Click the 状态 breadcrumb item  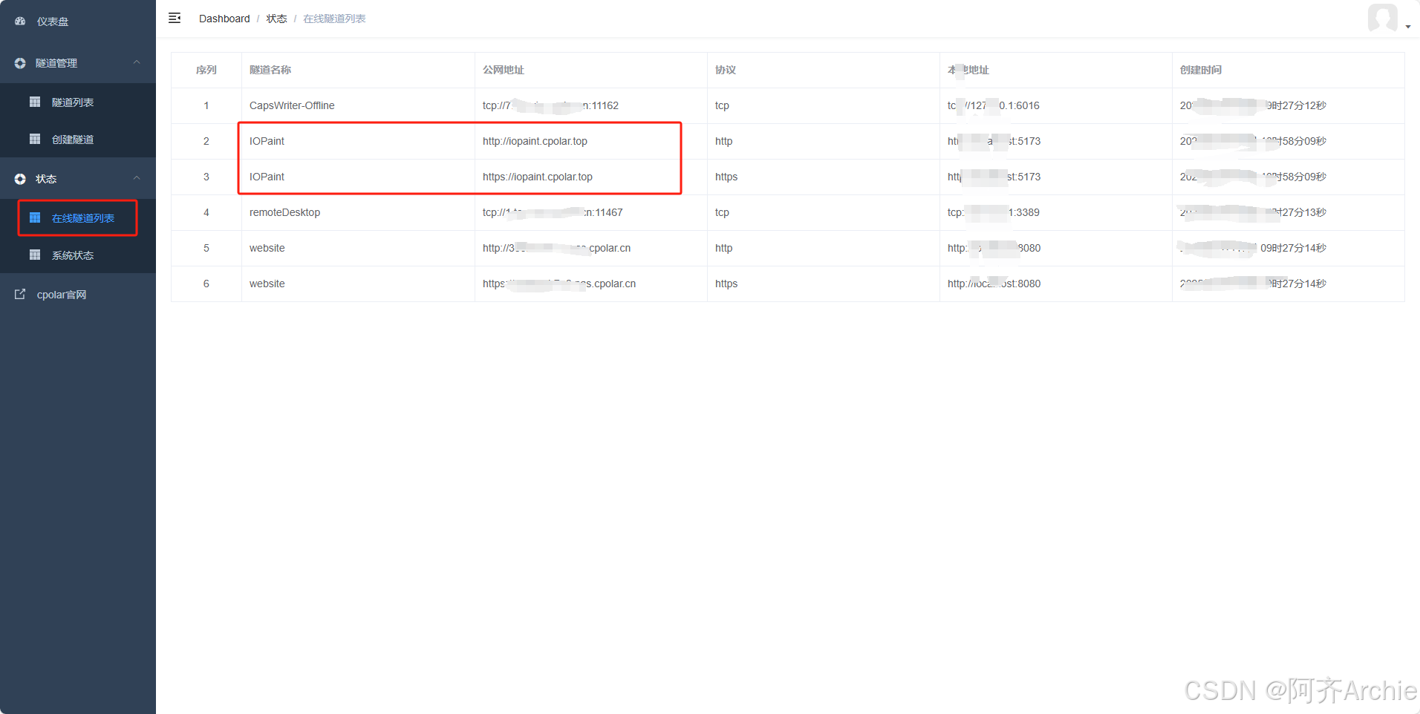click(x=276, y=19)
